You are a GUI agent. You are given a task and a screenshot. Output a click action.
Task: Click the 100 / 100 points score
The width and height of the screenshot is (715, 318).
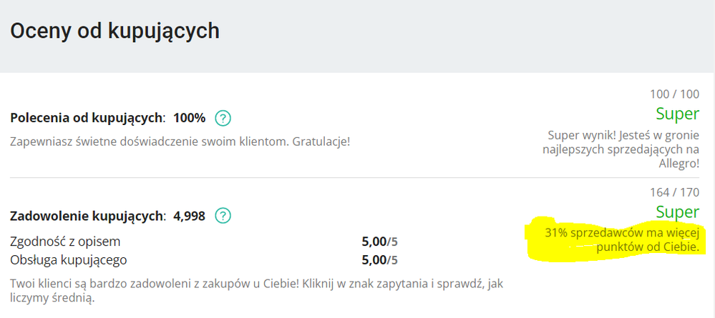coord(673,94)
